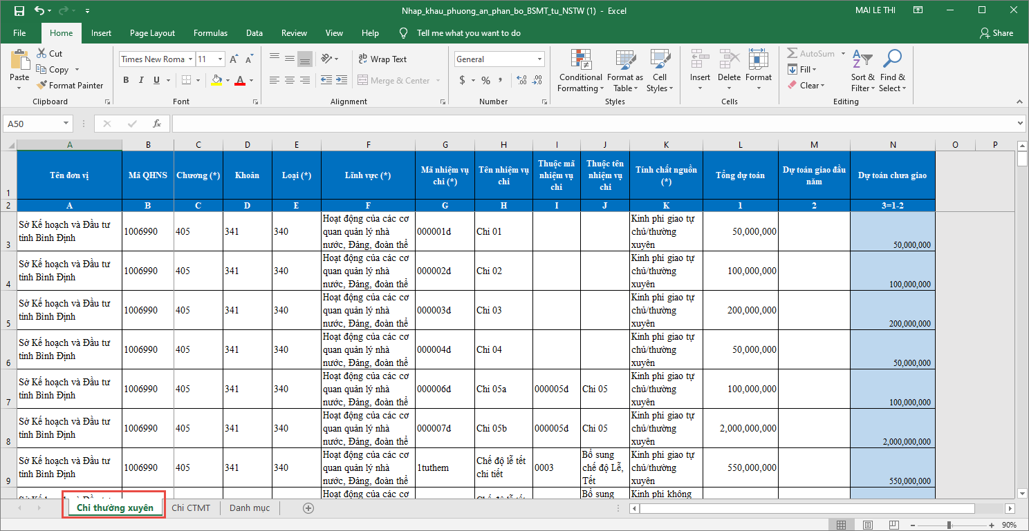The width and height of the screenshot is (1029, 531).
Task: Click the Sort & Filter icon
Action: [862, 71]
